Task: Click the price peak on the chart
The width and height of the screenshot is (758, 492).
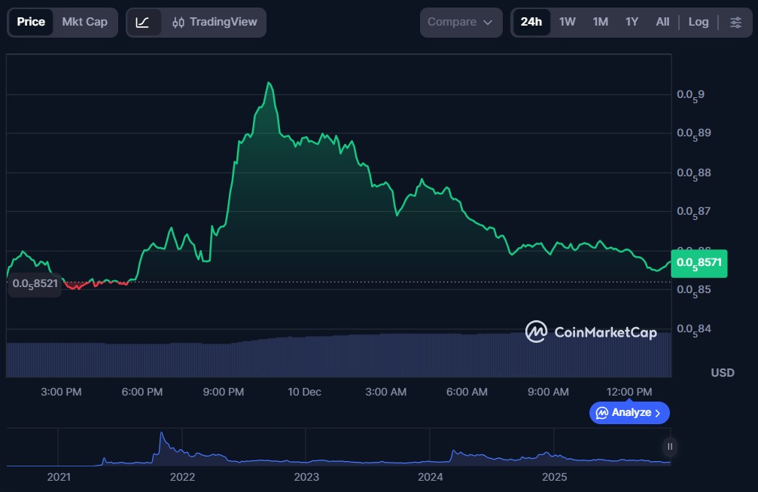Action: click(269, 83)
